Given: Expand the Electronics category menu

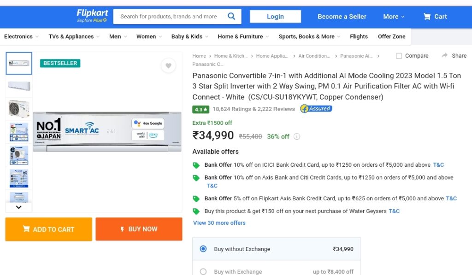Looking at the screenshot, I should pyautogui.click(x=21, y=36).
